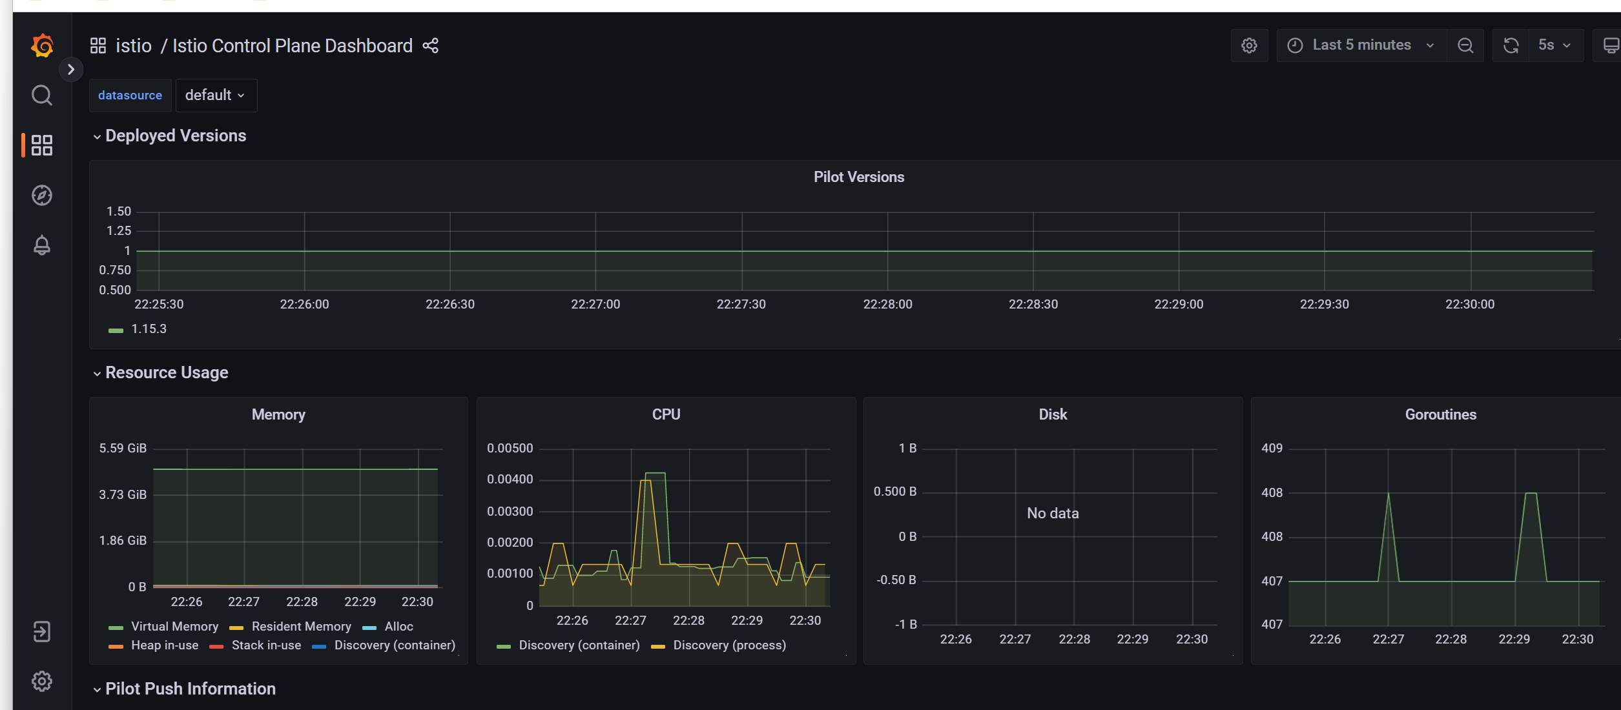Image resolution: width=1621 pixels, height=710 pixels.
Task: Click the Istio Control Plane Dashboard title
Action: [x=293, y=46]
